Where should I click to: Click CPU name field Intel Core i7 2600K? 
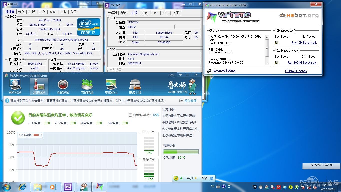50,20
